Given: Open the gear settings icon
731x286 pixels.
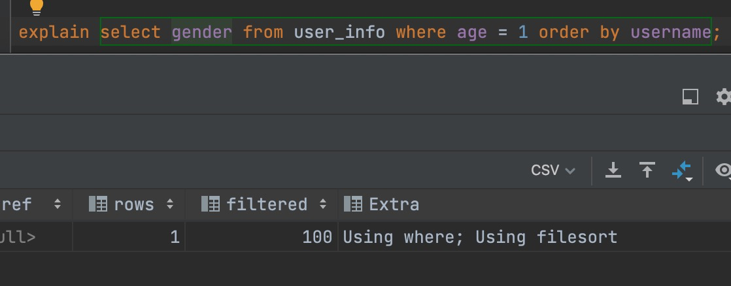Looking at the screenshot, I should pyautogui.click(x=723, y=97).
